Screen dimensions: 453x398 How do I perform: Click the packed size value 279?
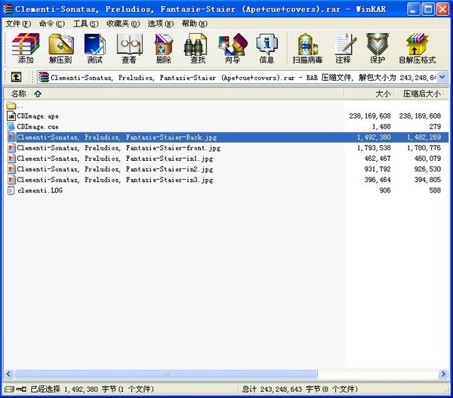[x=435, y=127]
